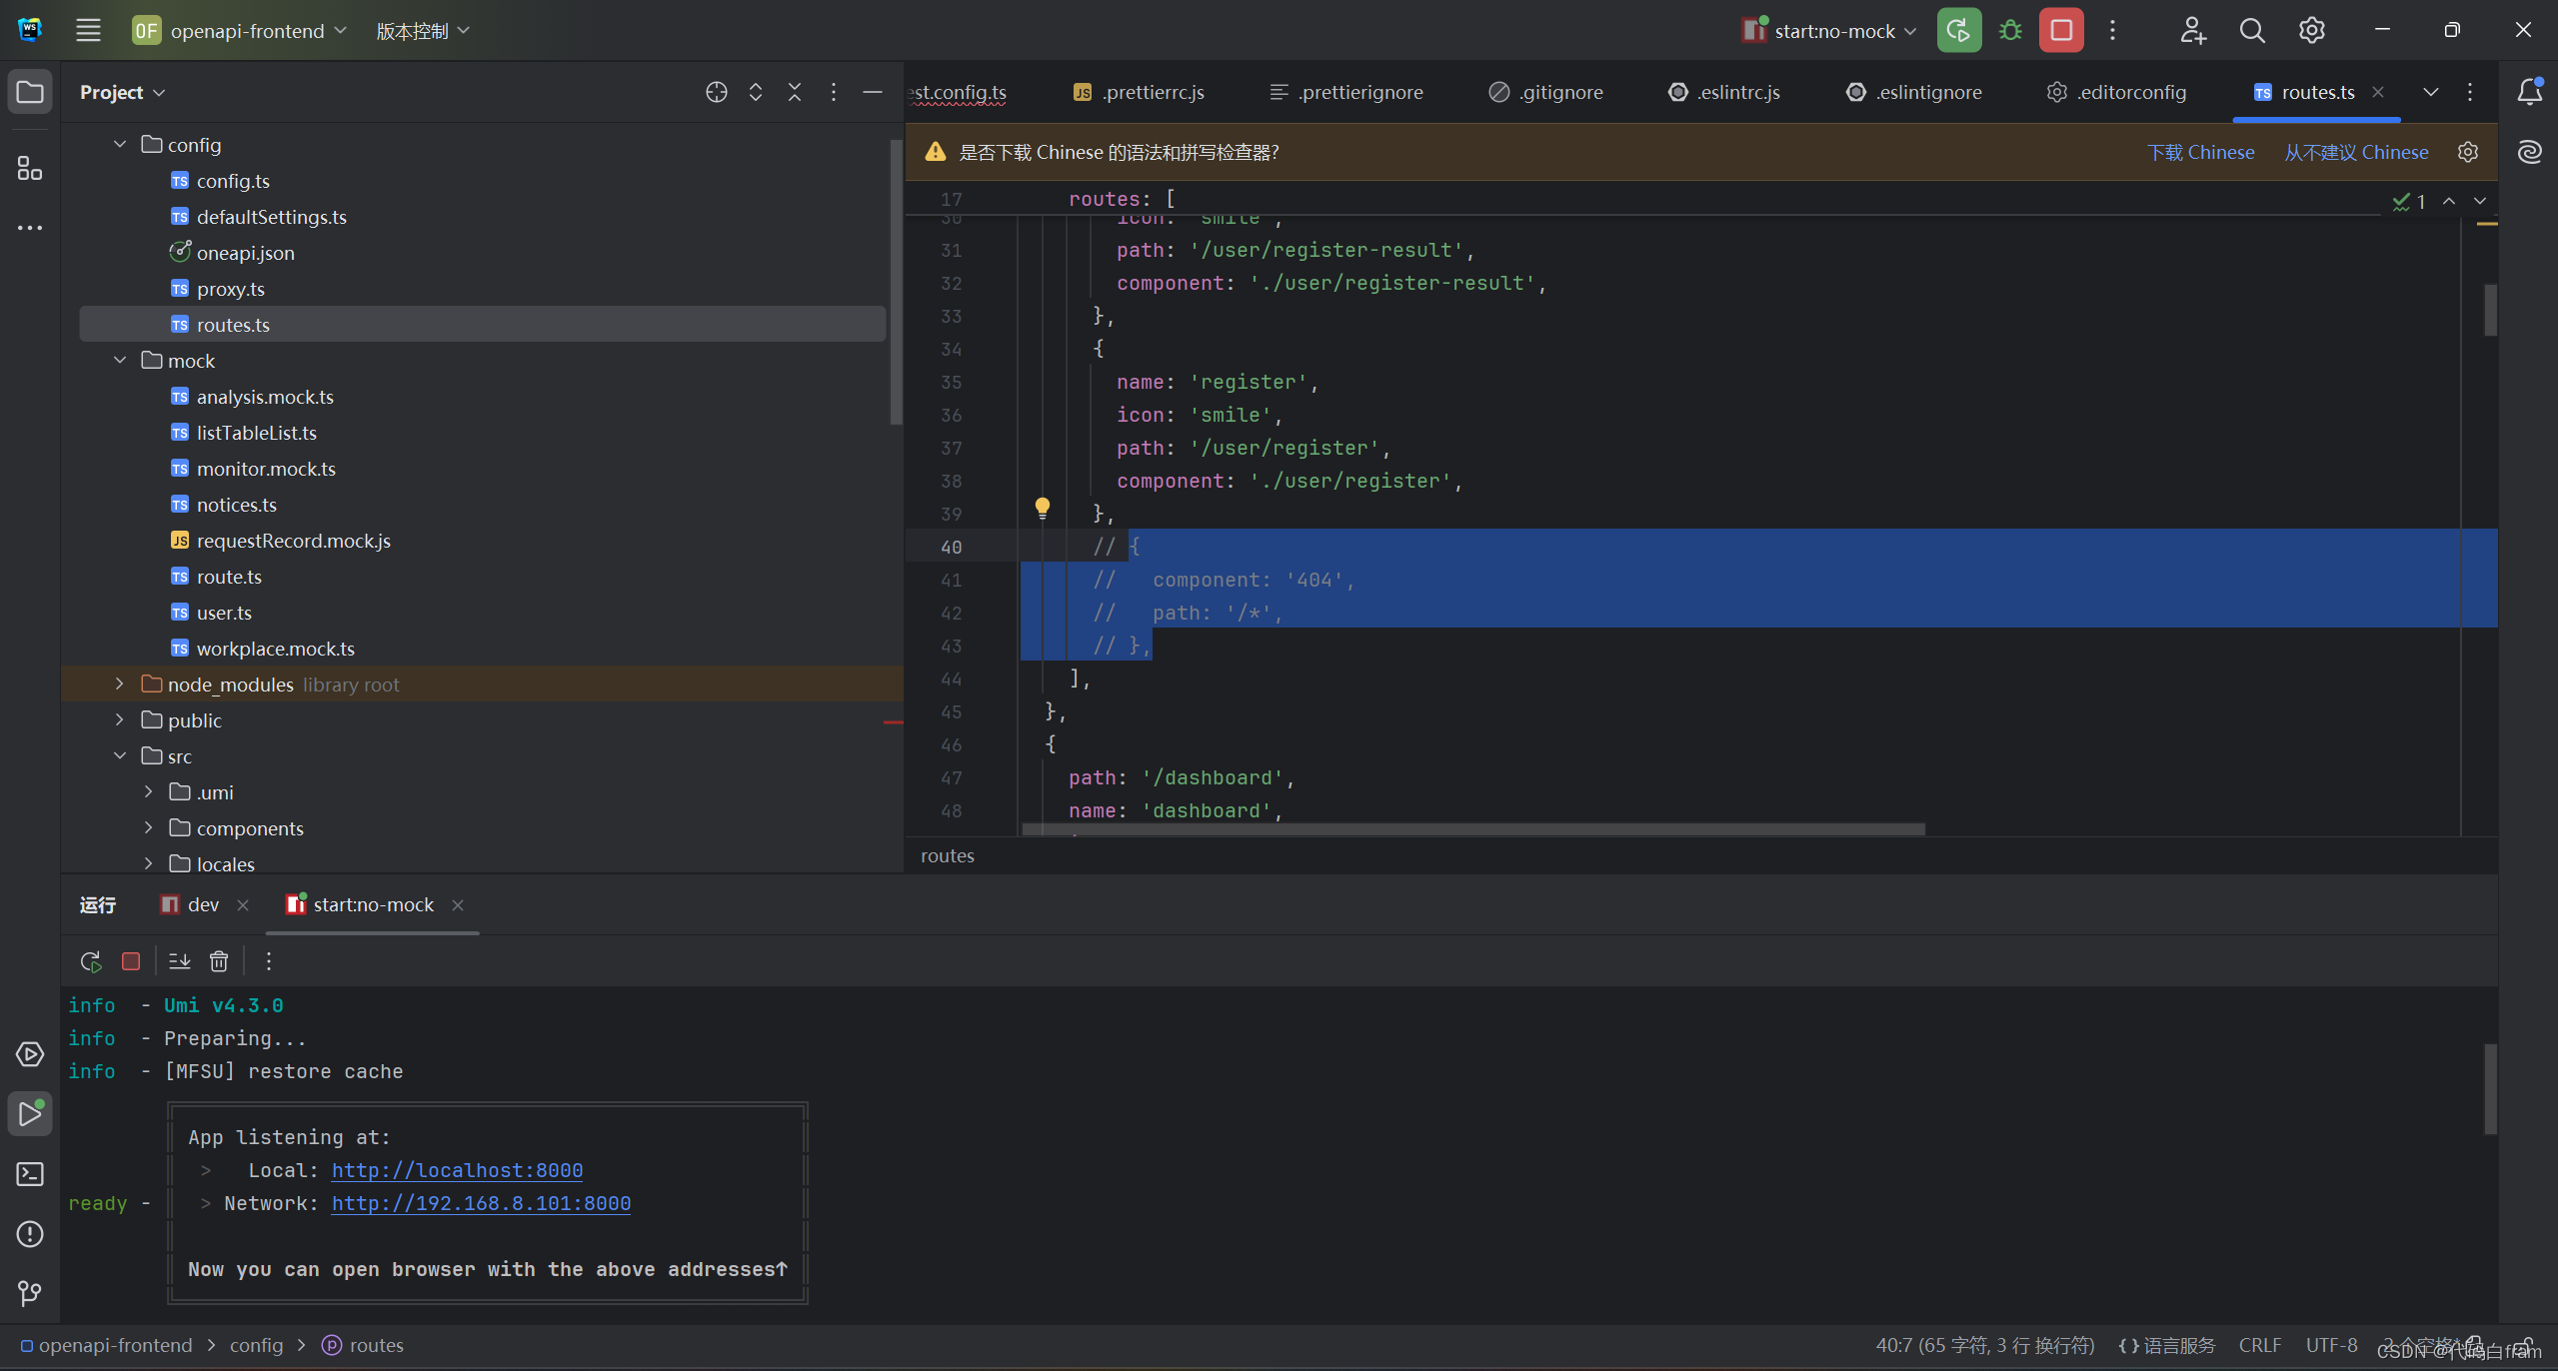Click the rerun icon in Run panel

(91, 961)
